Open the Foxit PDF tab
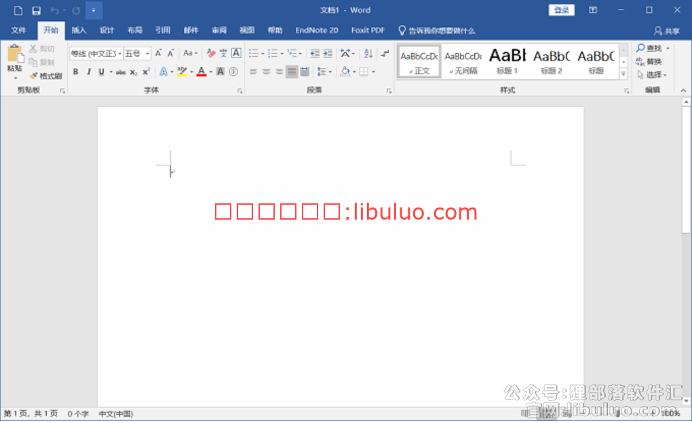Screen dimensions: 692x423 point(368,31)
